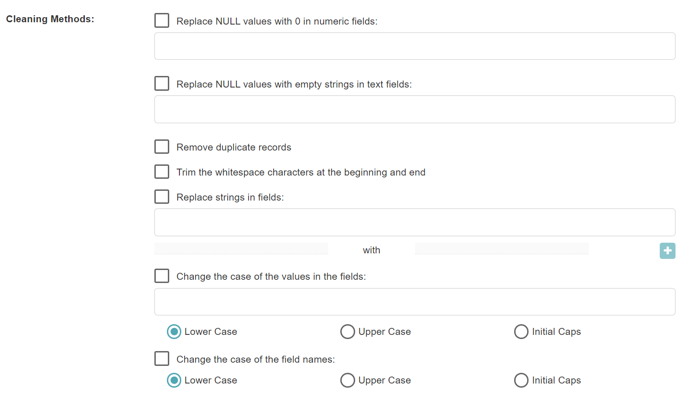Enable Replace NULL with empty strings checkbox
Viewport: 682px width, 396px height.
[162, 84]
